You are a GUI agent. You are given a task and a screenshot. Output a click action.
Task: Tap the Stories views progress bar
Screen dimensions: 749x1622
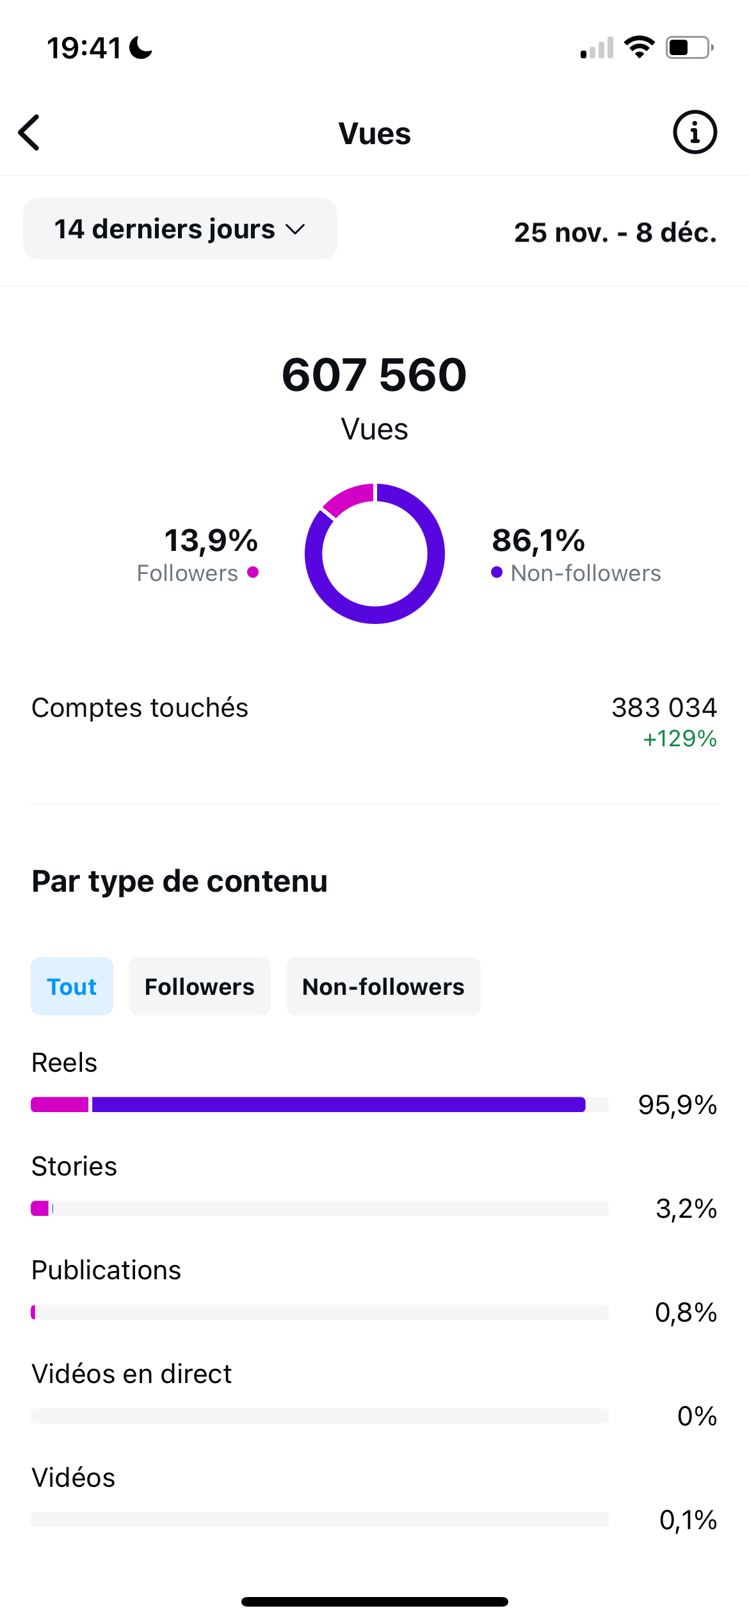319,1208
